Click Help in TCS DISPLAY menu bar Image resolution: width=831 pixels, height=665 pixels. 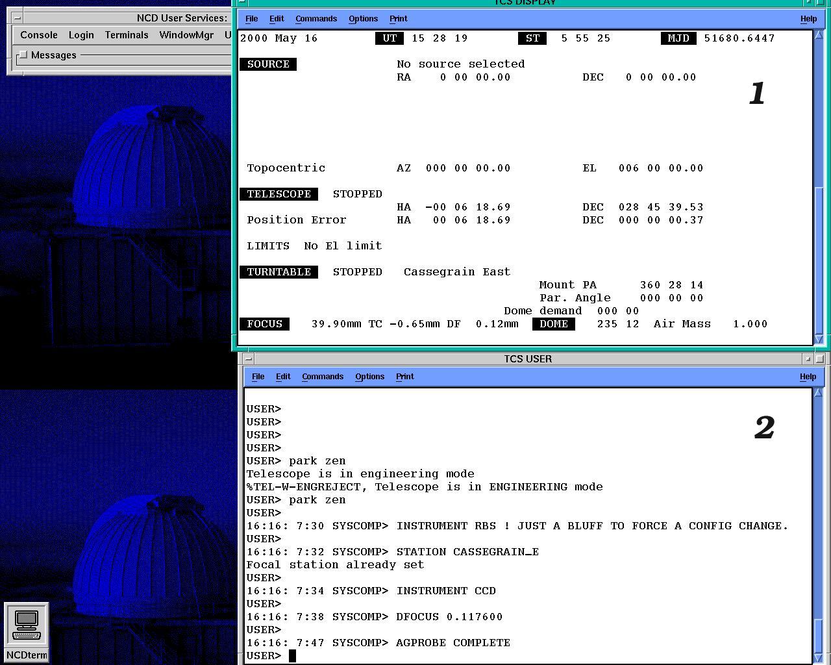[x=808, y=19]
